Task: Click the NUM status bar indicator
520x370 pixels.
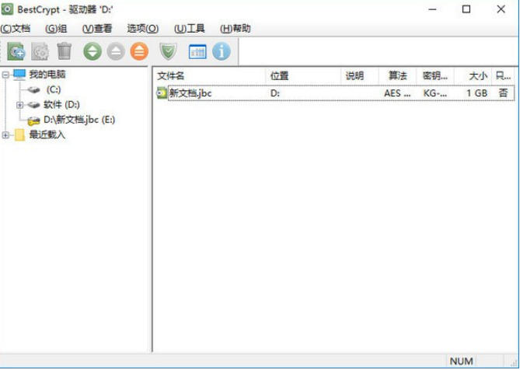Action: pos(461,361)
